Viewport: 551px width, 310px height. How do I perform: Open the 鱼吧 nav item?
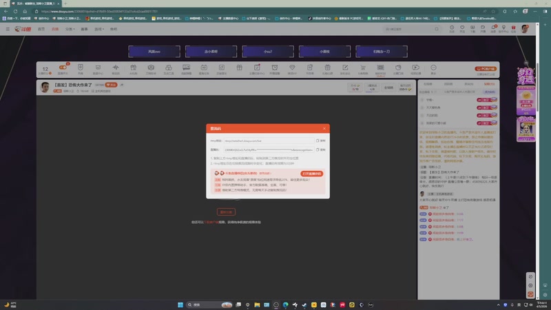(x=114, y=29)
